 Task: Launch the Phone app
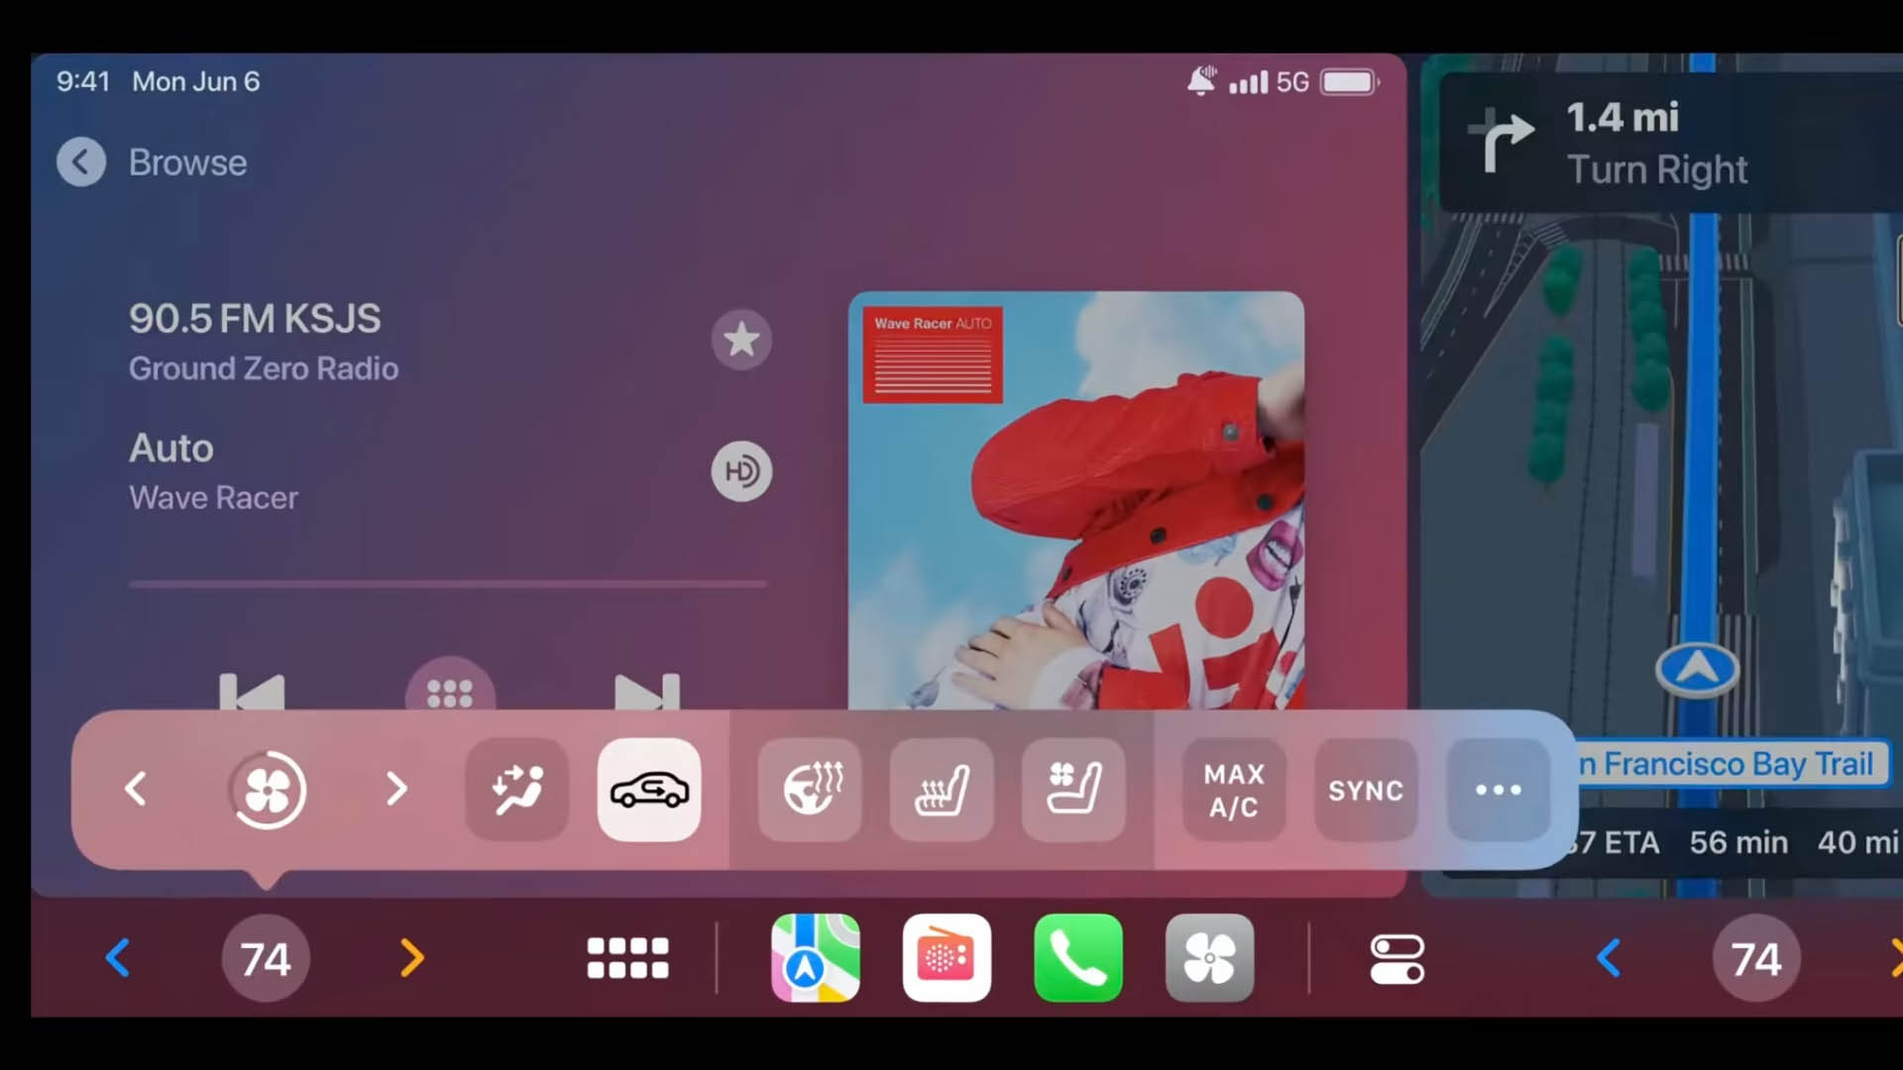coord(1078,958)
